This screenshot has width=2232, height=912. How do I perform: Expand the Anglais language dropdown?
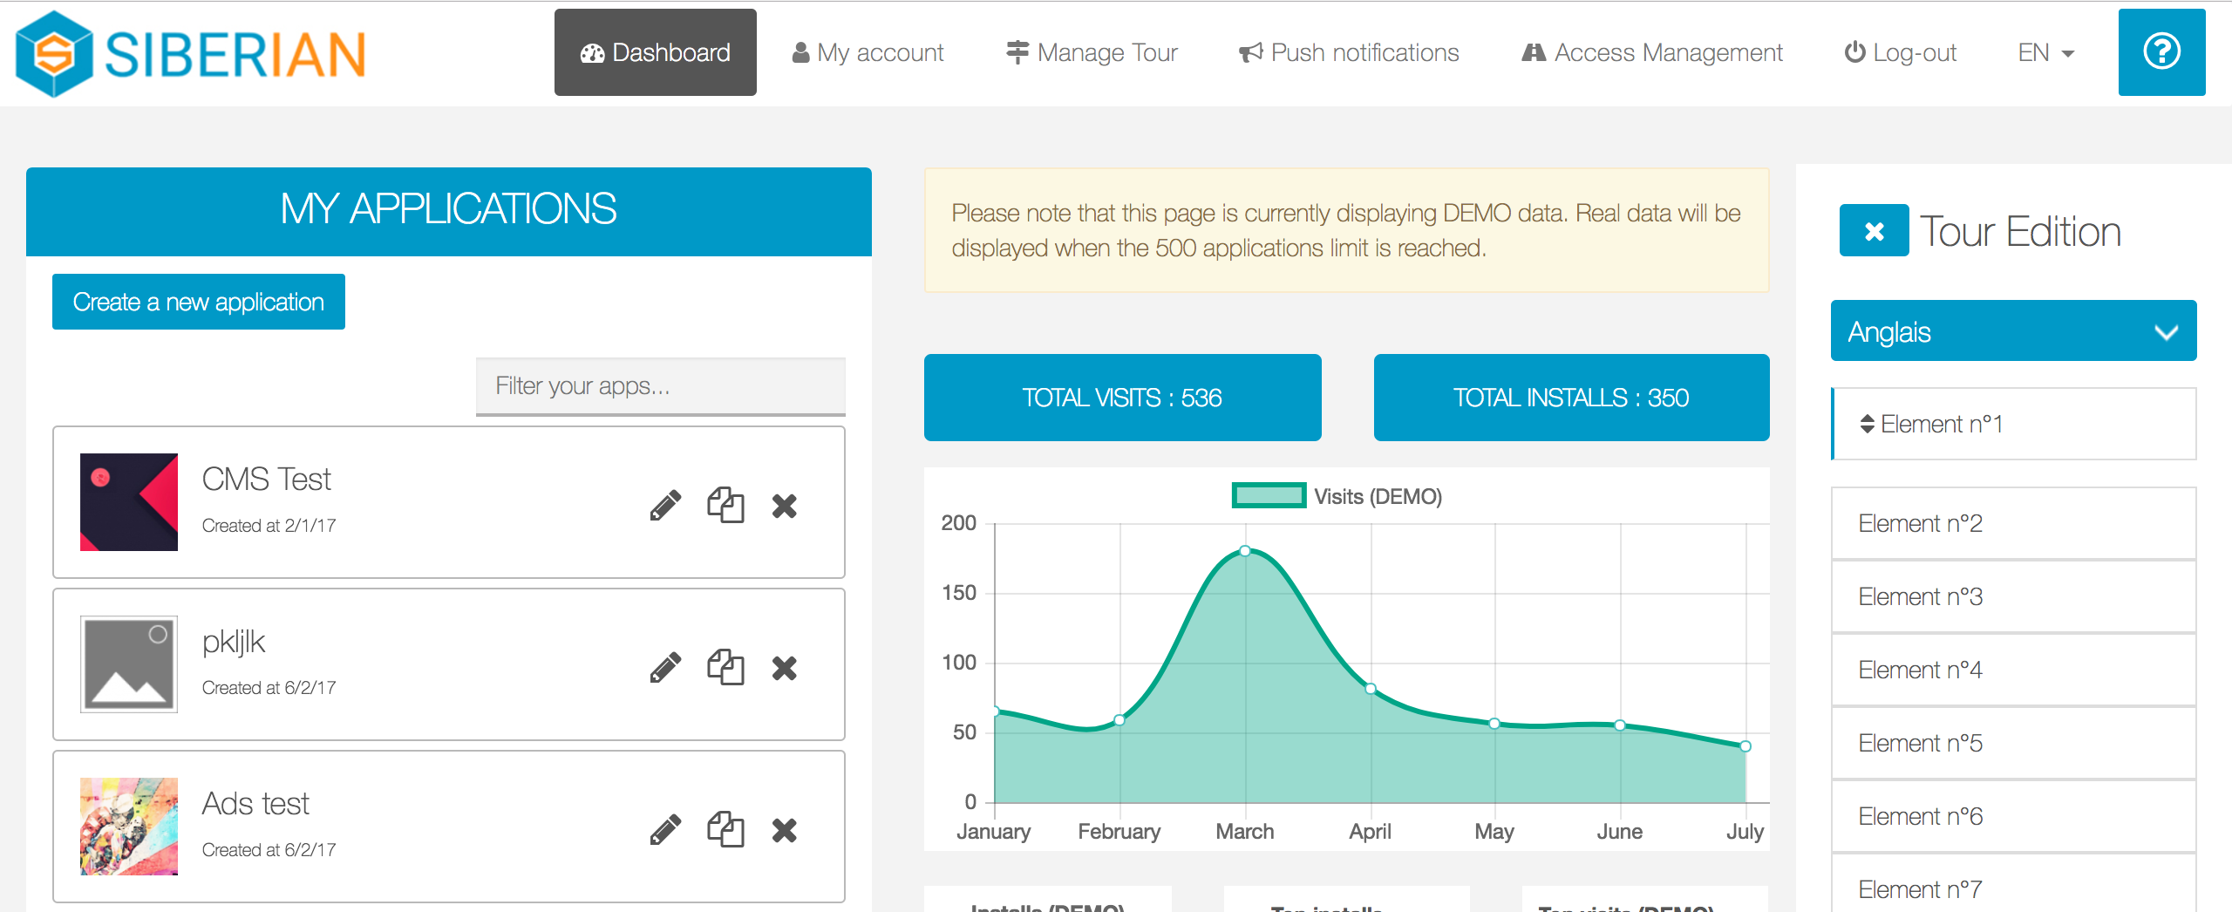click(2012, 331)
